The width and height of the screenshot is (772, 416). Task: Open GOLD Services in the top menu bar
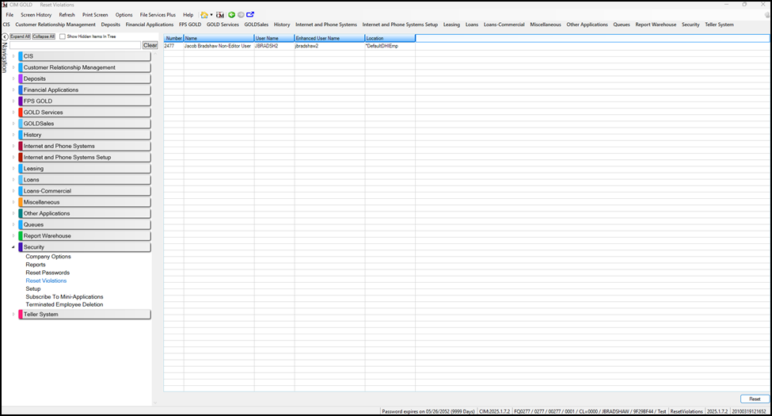tap(222, 25)
